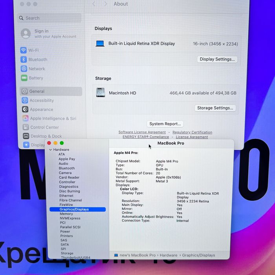The image size is (275, 275).
Task: Select Ethernet in the Hardware list
Action: (x=66, y=196)
